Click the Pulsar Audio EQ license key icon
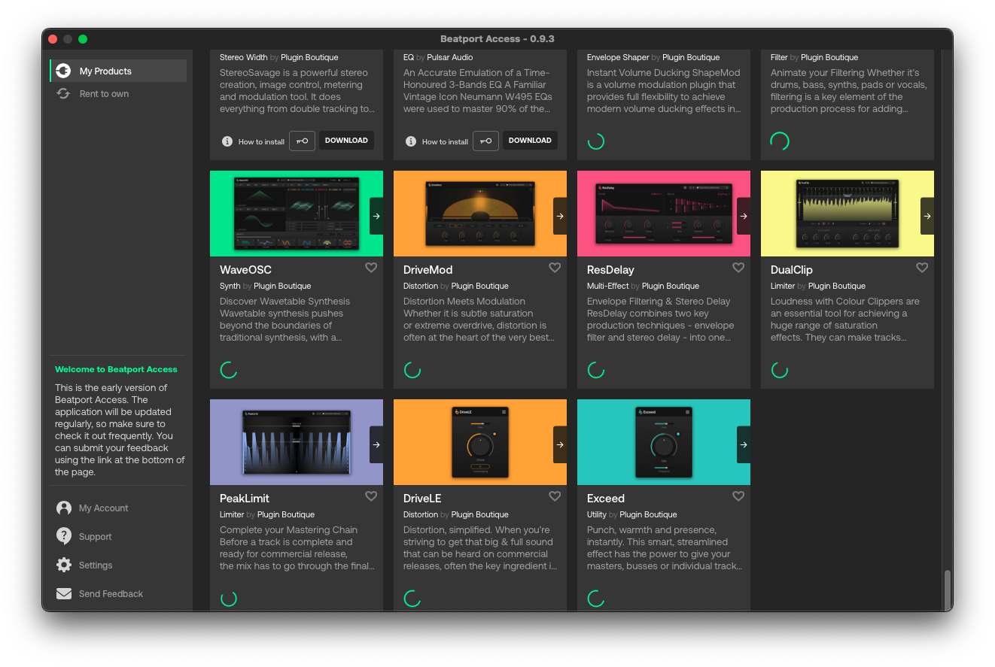This screenshot has height=667, width=995. (x=485, y=141)
